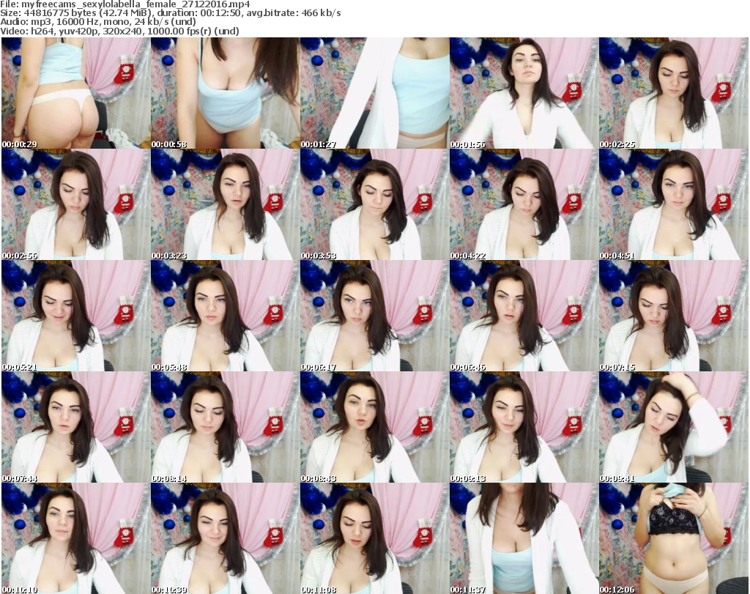Screen dimensions: 750x594
Task: Click the frame labeled 00:02:56
Action: pyautogui.click(x=75, y=204)
